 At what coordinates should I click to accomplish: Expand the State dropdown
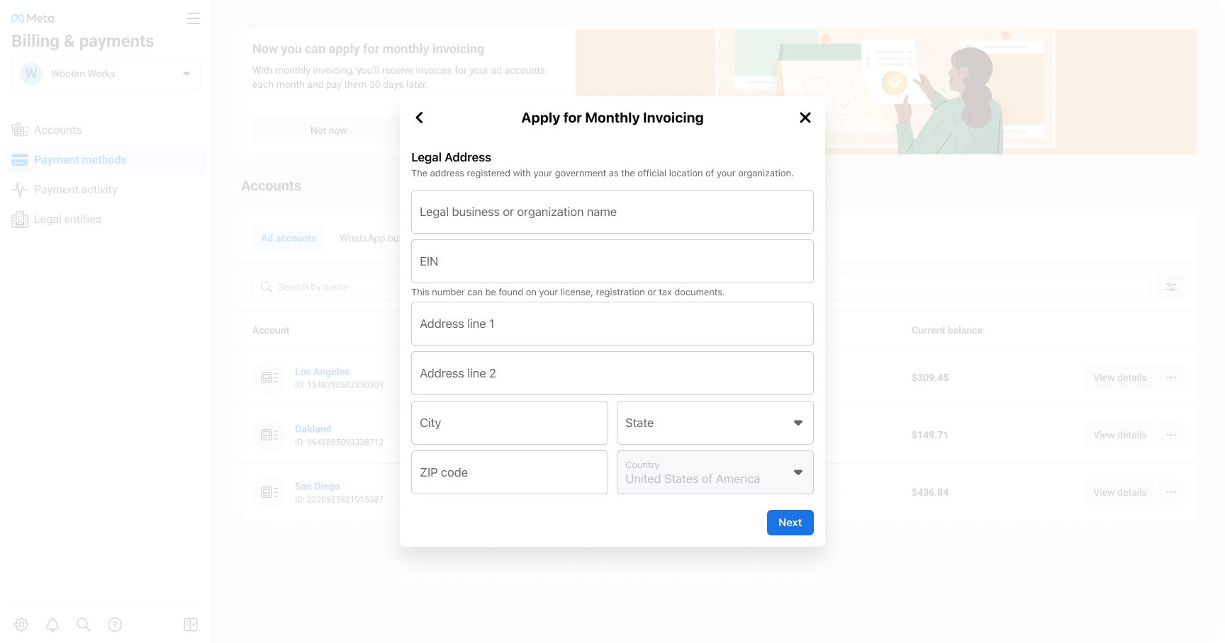point(715,423)
